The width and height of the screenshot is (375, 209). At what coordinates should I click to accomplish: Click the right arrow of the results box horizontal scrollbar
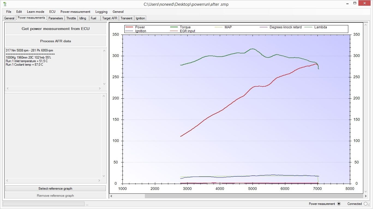click(100, 89)
